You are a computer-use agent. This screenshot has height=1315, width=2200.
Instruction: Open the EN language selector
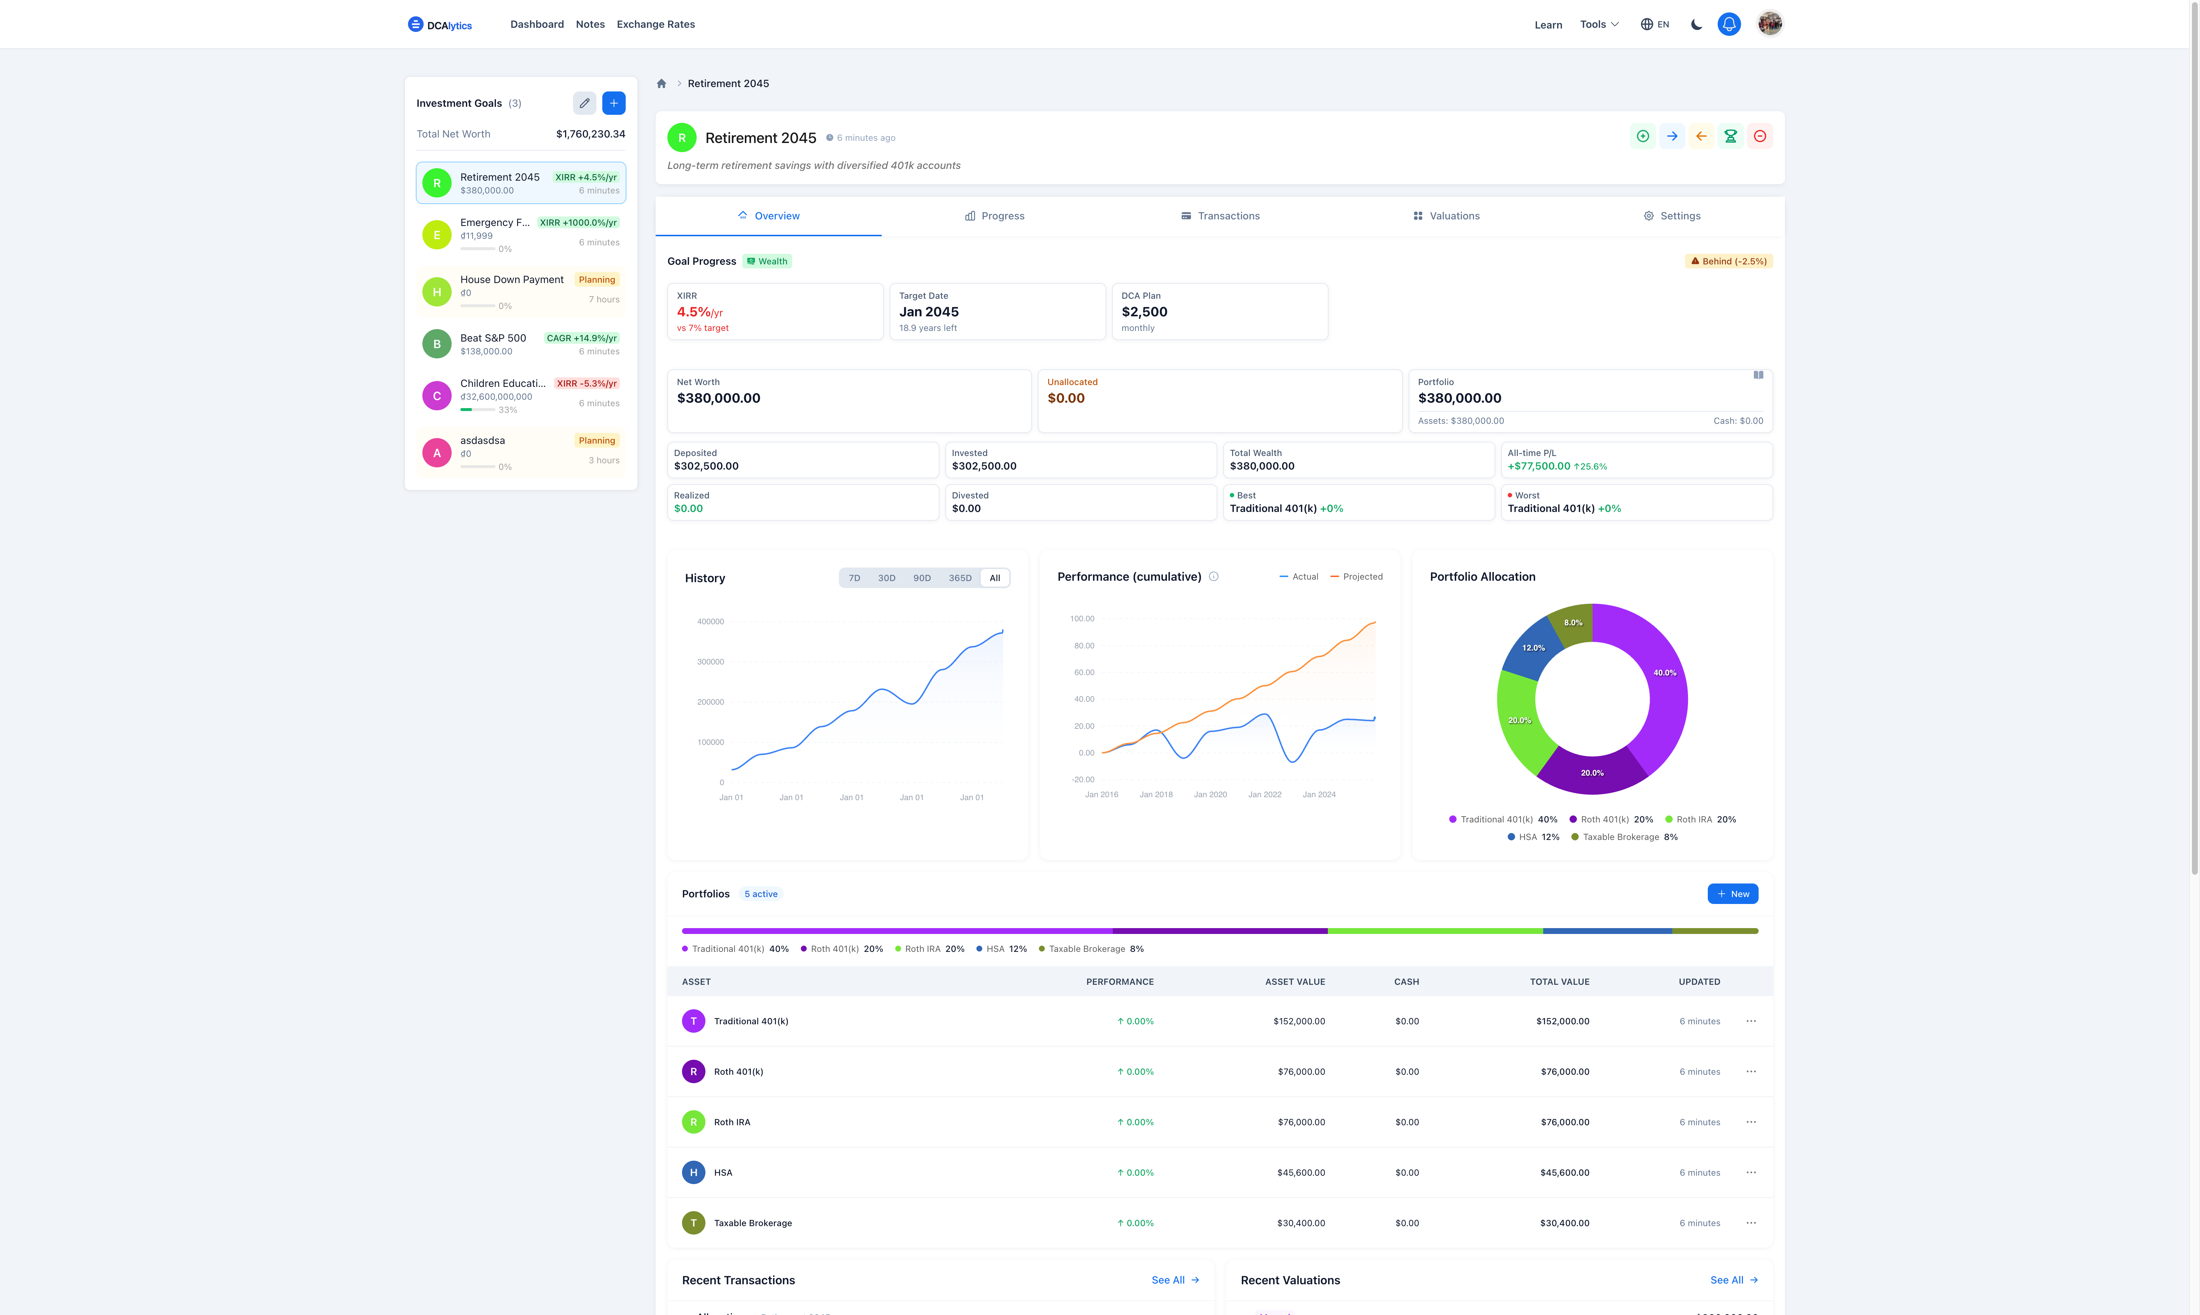tap(1653, 24)
